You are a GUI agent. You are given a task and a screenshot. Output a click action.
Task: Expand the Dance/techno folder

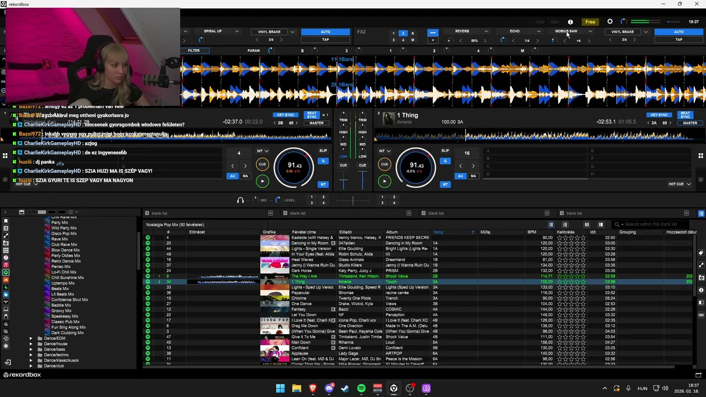click(x=31, y=355)
